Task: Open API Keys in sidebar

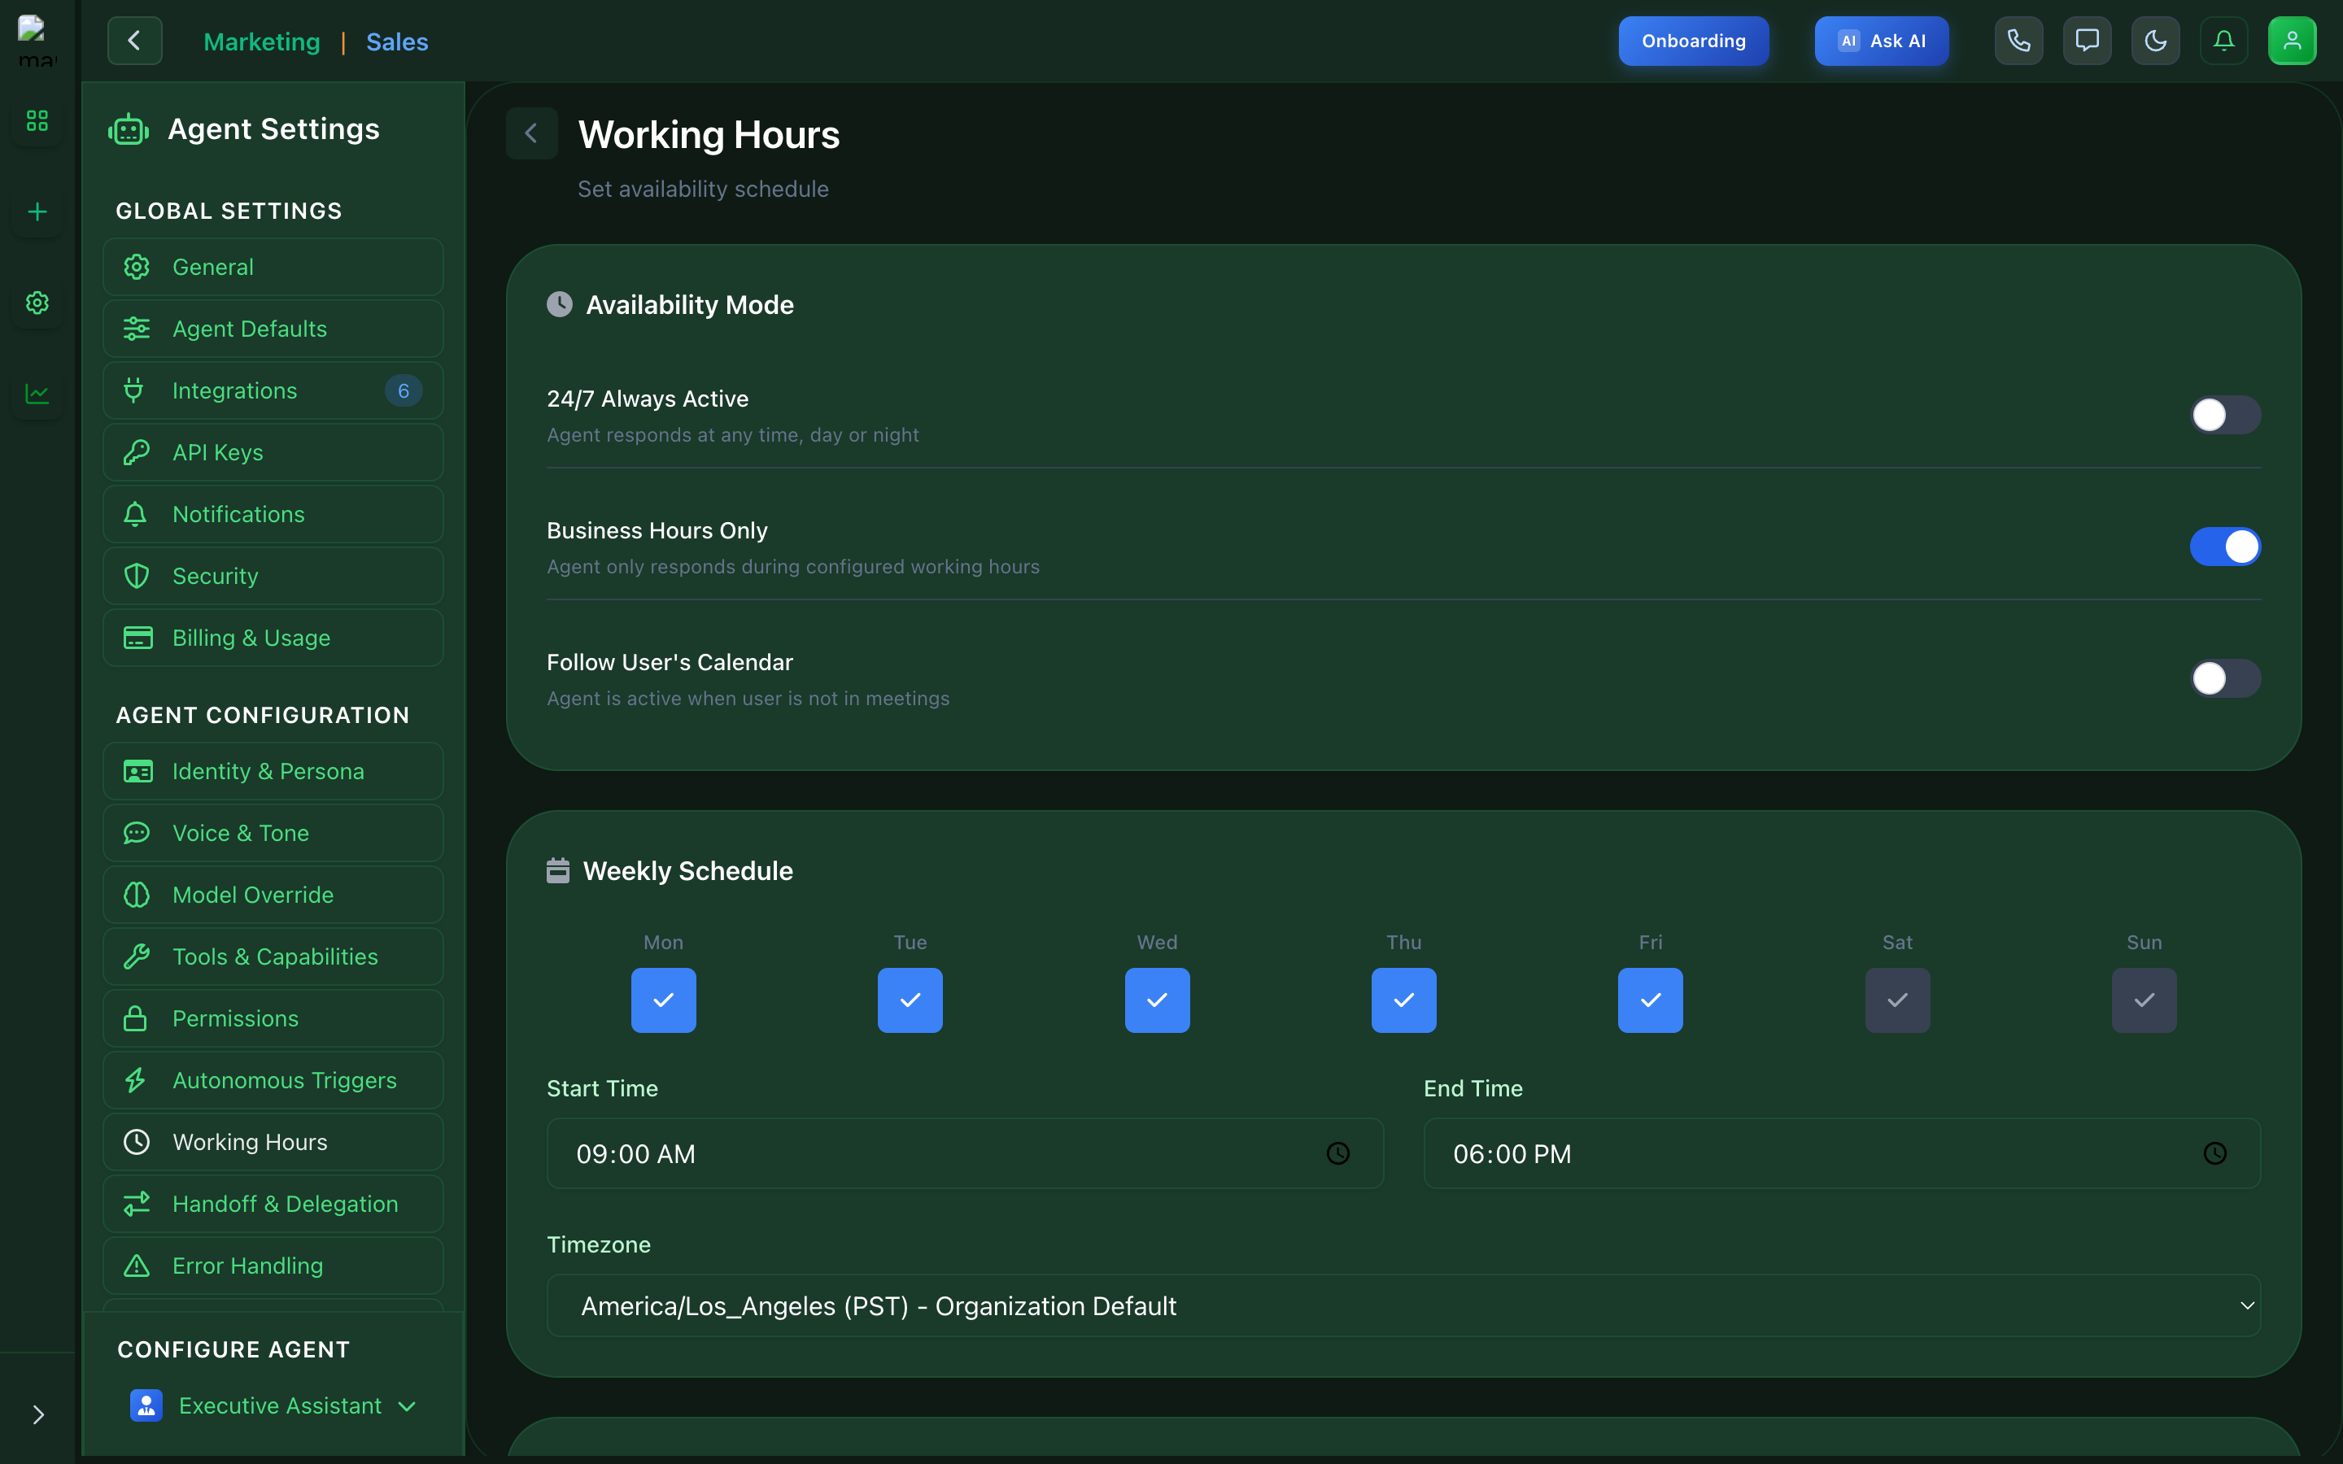Action: 273,452
